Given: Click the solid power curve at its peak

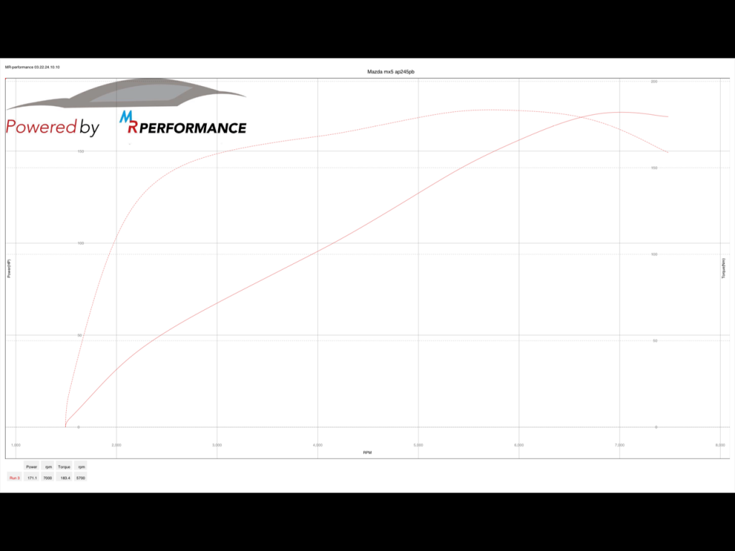Looking at the screenshot, I should pyautogui.click(x=619, y=112).
